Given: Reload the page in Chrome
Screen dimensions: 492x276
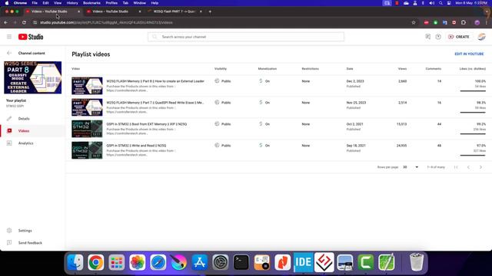Looking at the screenshot, I should (24, 22).
